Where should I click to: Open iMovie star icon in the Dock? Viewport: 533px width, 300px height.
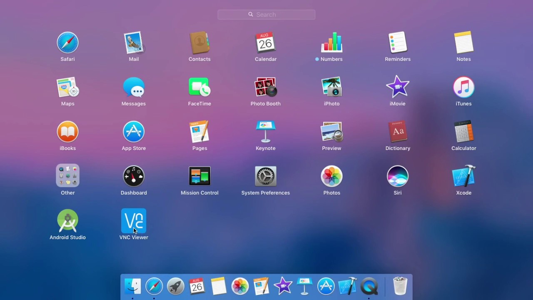[283, 286]
